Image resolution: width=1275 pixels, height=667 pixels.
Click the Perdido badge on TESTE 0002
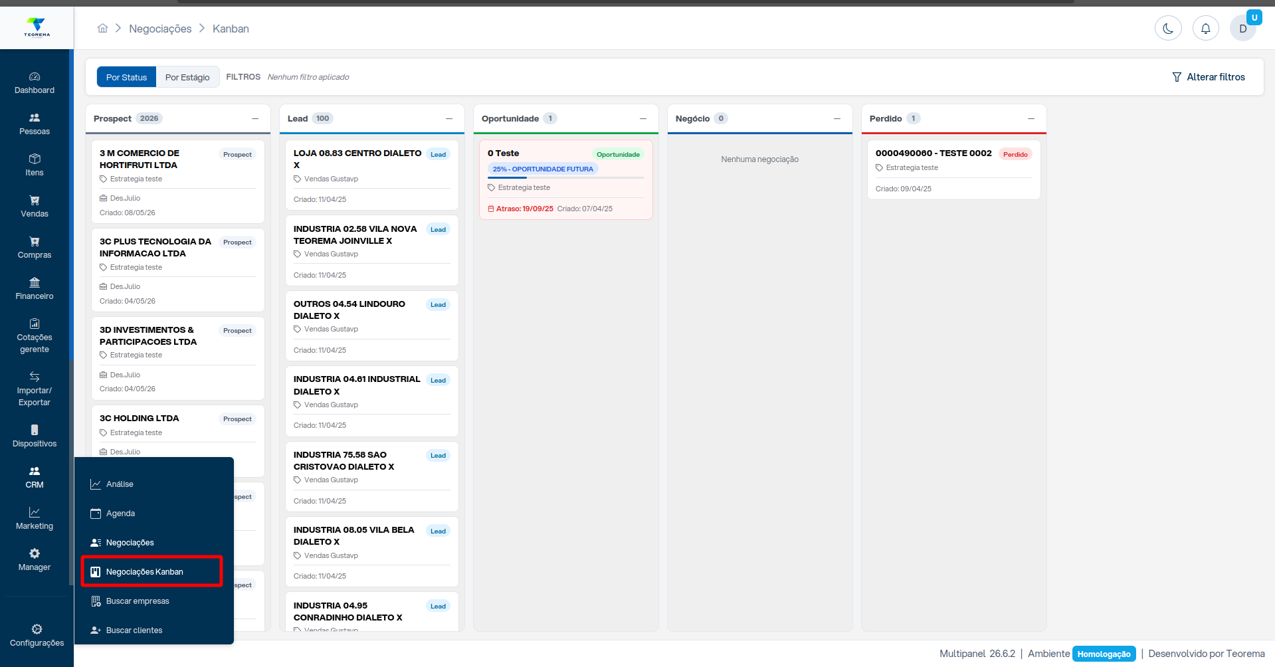click(1015, 154)
